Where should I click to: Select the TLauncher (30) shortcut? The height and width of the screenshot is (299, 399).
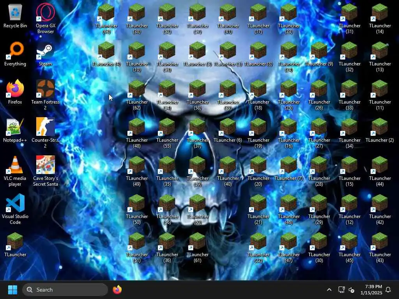(x=319, y=247)
